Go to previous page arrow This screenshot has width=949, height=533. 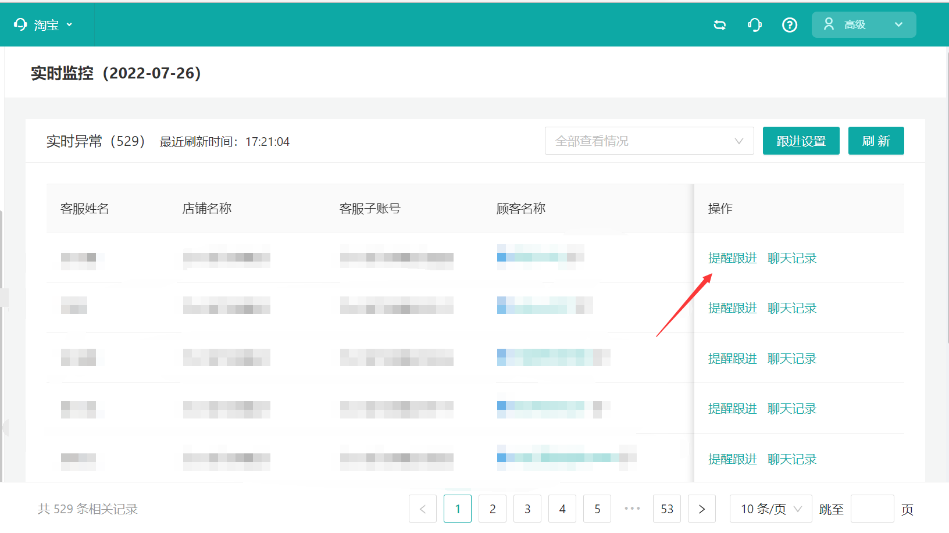coord(423,509)
